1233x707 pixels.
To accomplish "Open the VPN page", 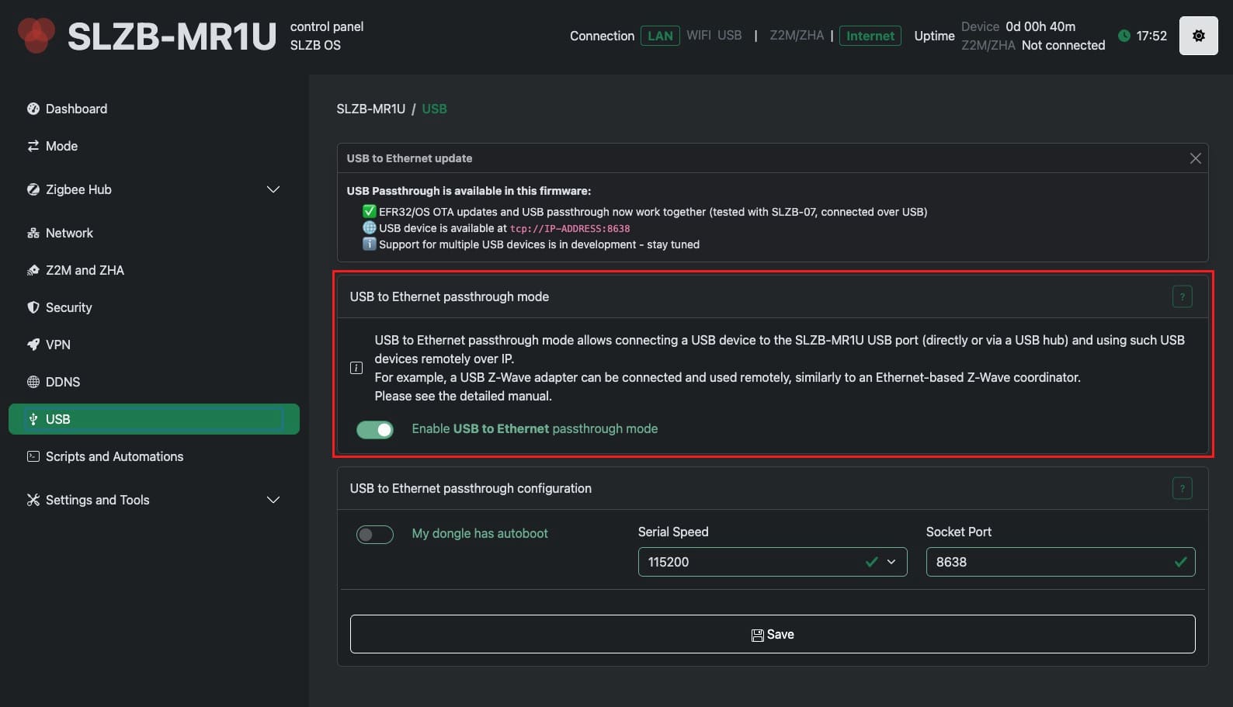I will click(x=154, y=345).
